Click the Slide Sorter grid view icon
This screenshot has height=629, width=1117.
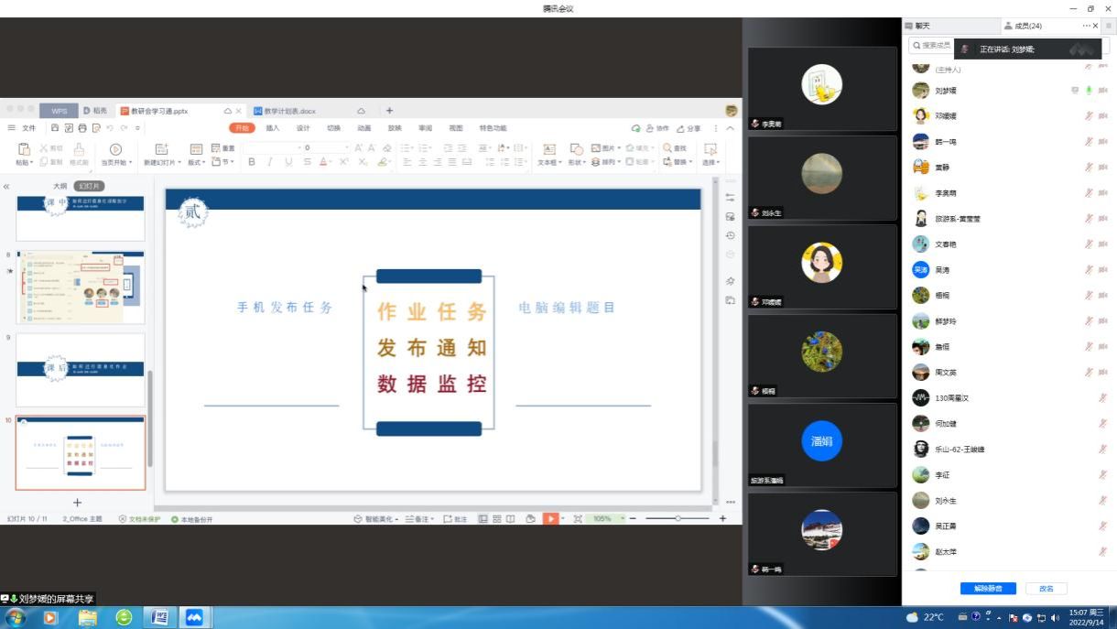497,518
